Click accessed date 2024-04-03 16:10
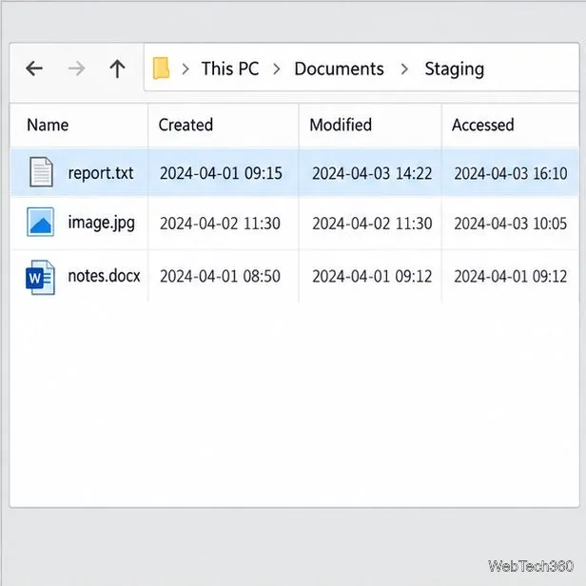Viewport: 586px width, 586px height. tap(511, 173)
